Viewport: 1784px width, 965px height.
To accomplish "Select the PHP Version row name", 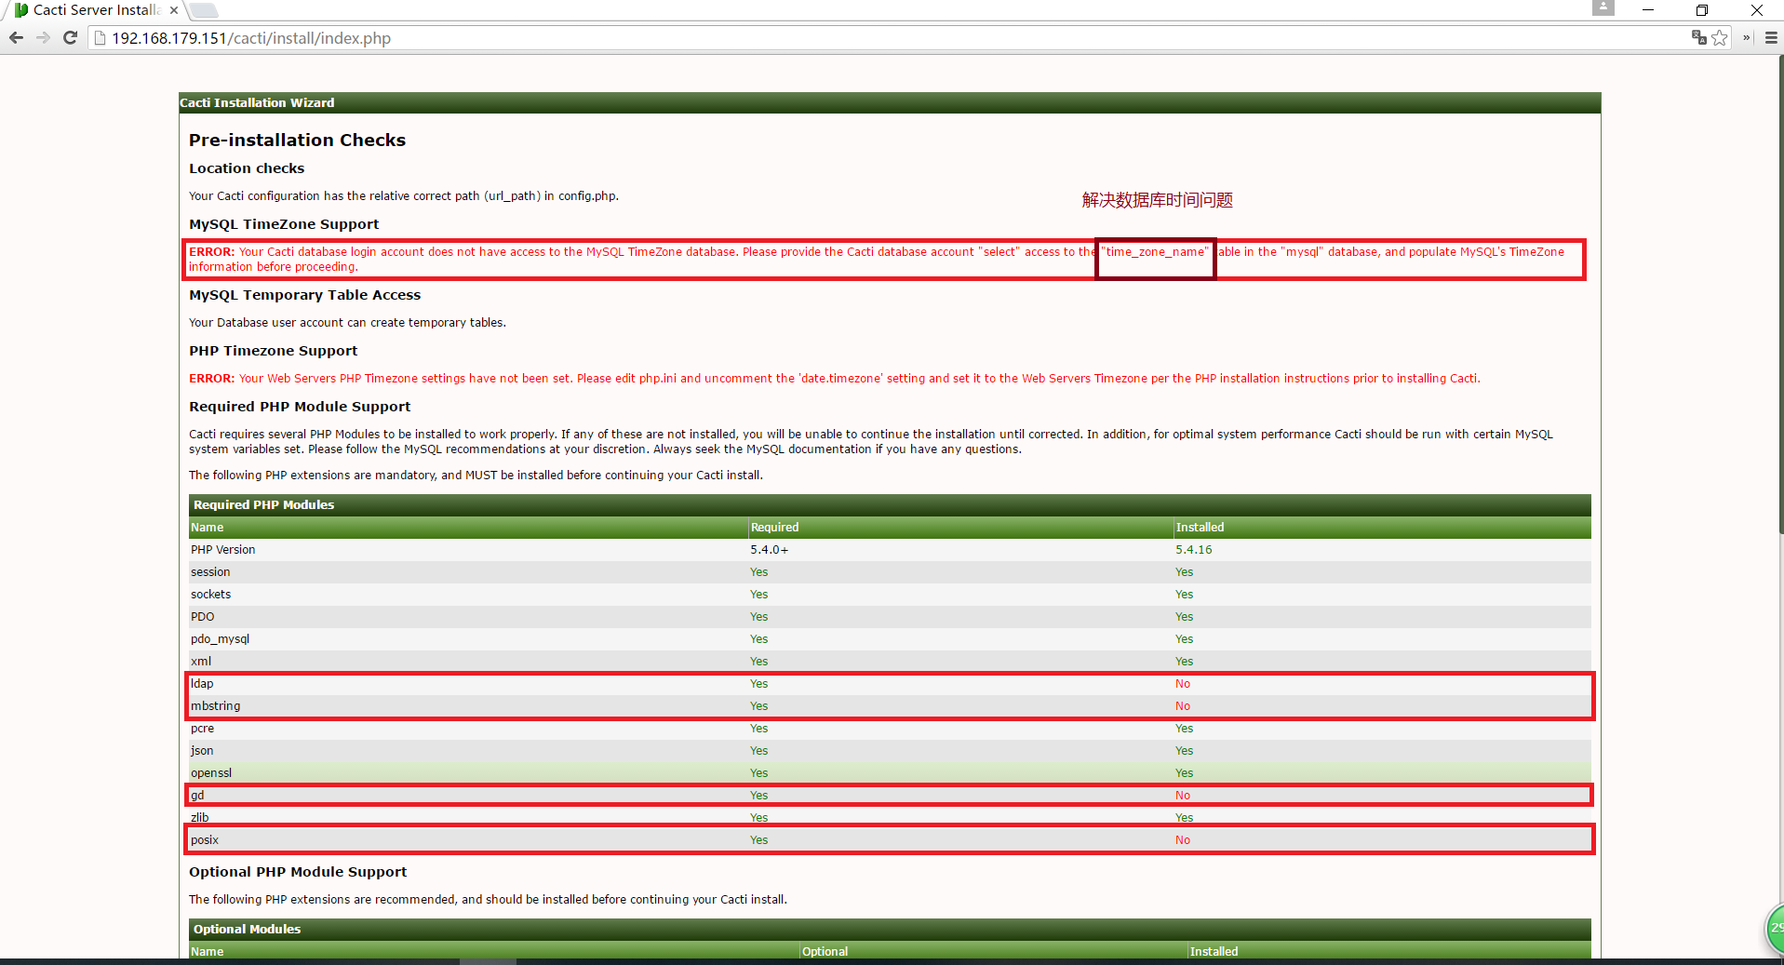I will (x=222, y=550).
